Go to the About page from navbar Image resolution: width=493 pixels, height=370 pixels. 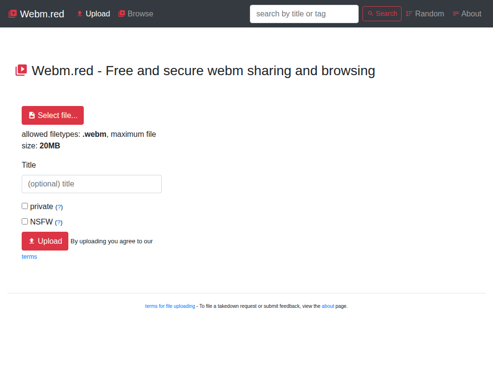click(471, 14)
